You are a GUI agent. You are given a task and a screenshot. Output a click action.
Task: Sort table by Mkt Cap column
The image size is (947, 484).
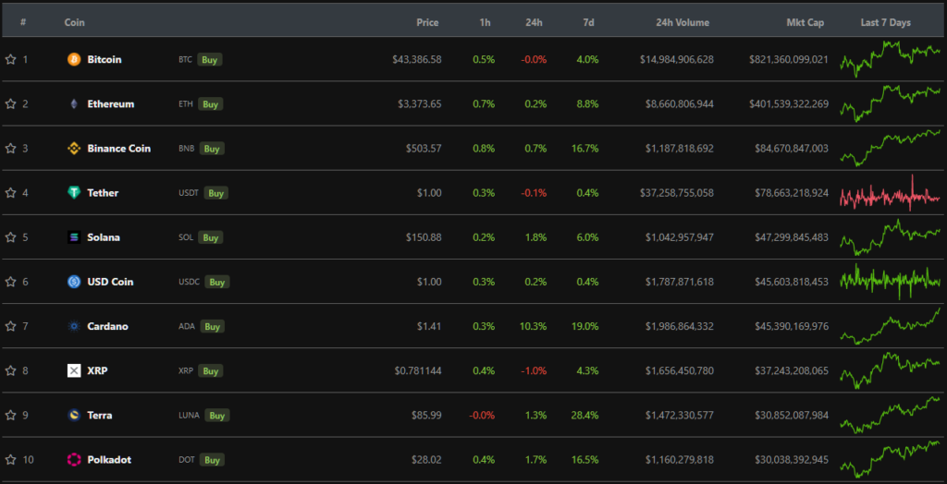point(803,22)
